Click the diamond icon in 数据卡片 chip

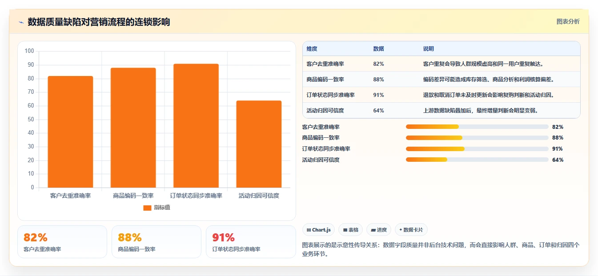point(401,230)
